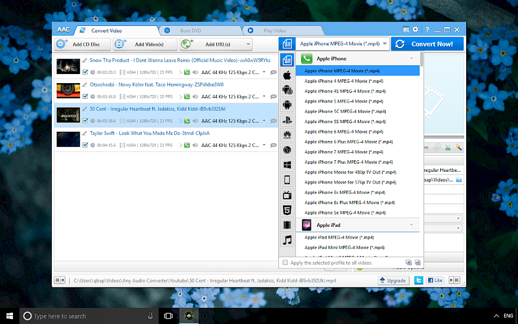518x324 pixels.
Task: Open audio track dropdown on Otsochodzi row
Action: pos(264,97)
